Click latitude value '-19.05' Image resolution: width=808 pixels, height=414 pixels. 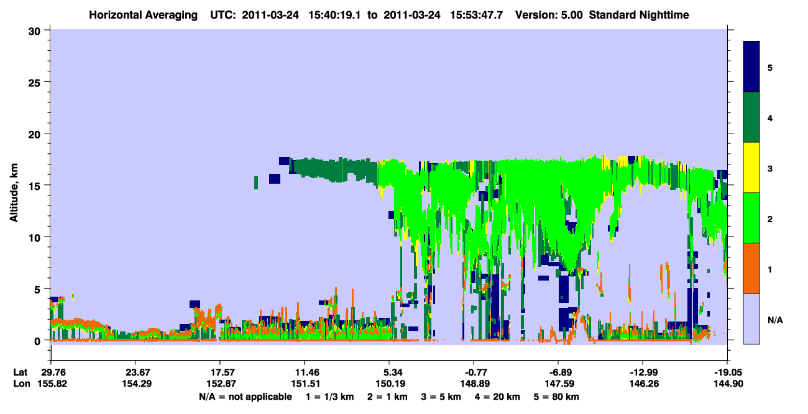click(727, 372)
